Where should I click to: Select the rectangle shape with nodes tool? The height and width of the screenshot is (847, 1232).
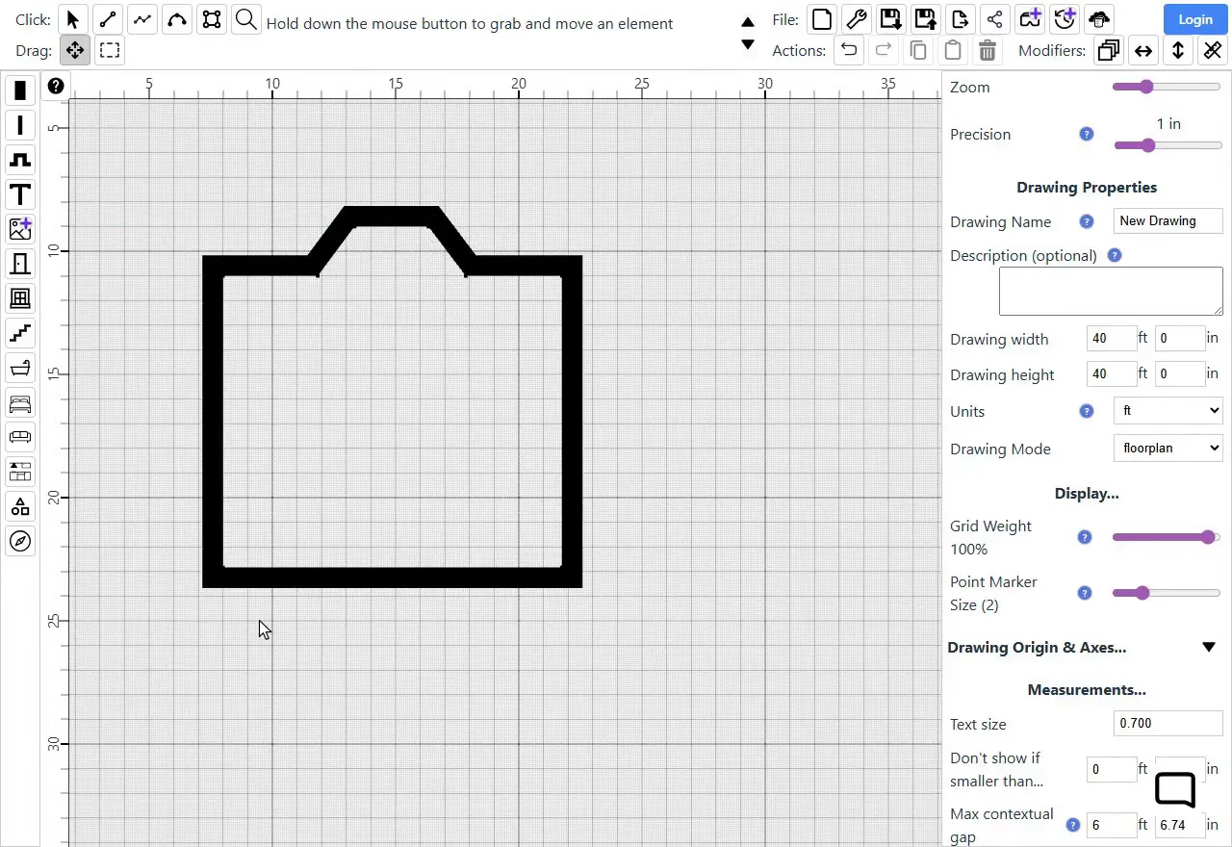212,19
